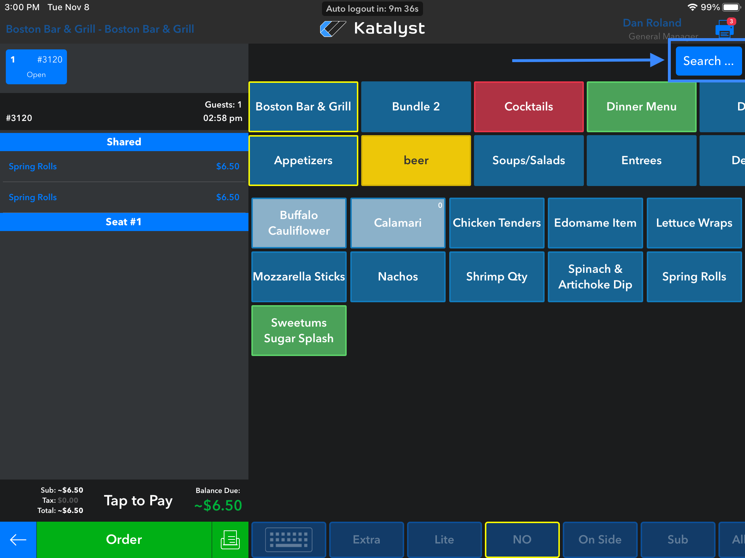Screen dimensions: 745x558
Task: Tap the receipt print icon beside Order
Action: coord(230,539)
